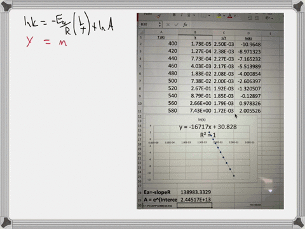Click the Fill Color bucket icon

click(x=219, y=15)
